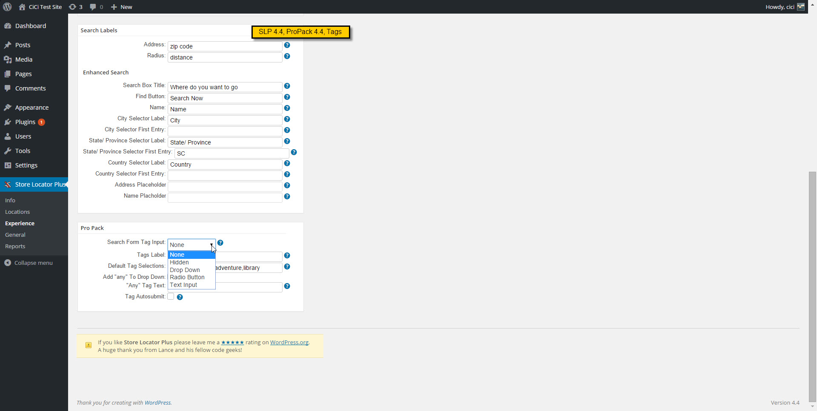This screenshot has width=817, height=411.
Task: Open Locations submenu item
Action: click(17, 212)
